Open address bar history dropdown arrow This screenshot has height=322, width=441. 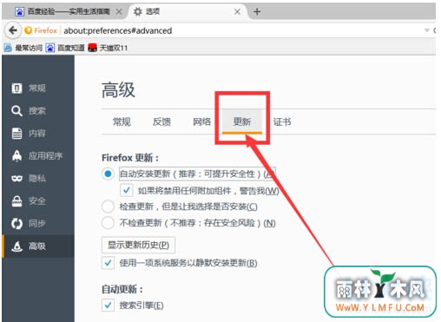point(426,30)
